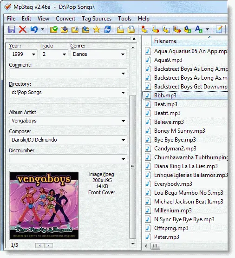Click the Mp3tag checkmark title bar icon

pyautogui.click(x=7, y=7)
